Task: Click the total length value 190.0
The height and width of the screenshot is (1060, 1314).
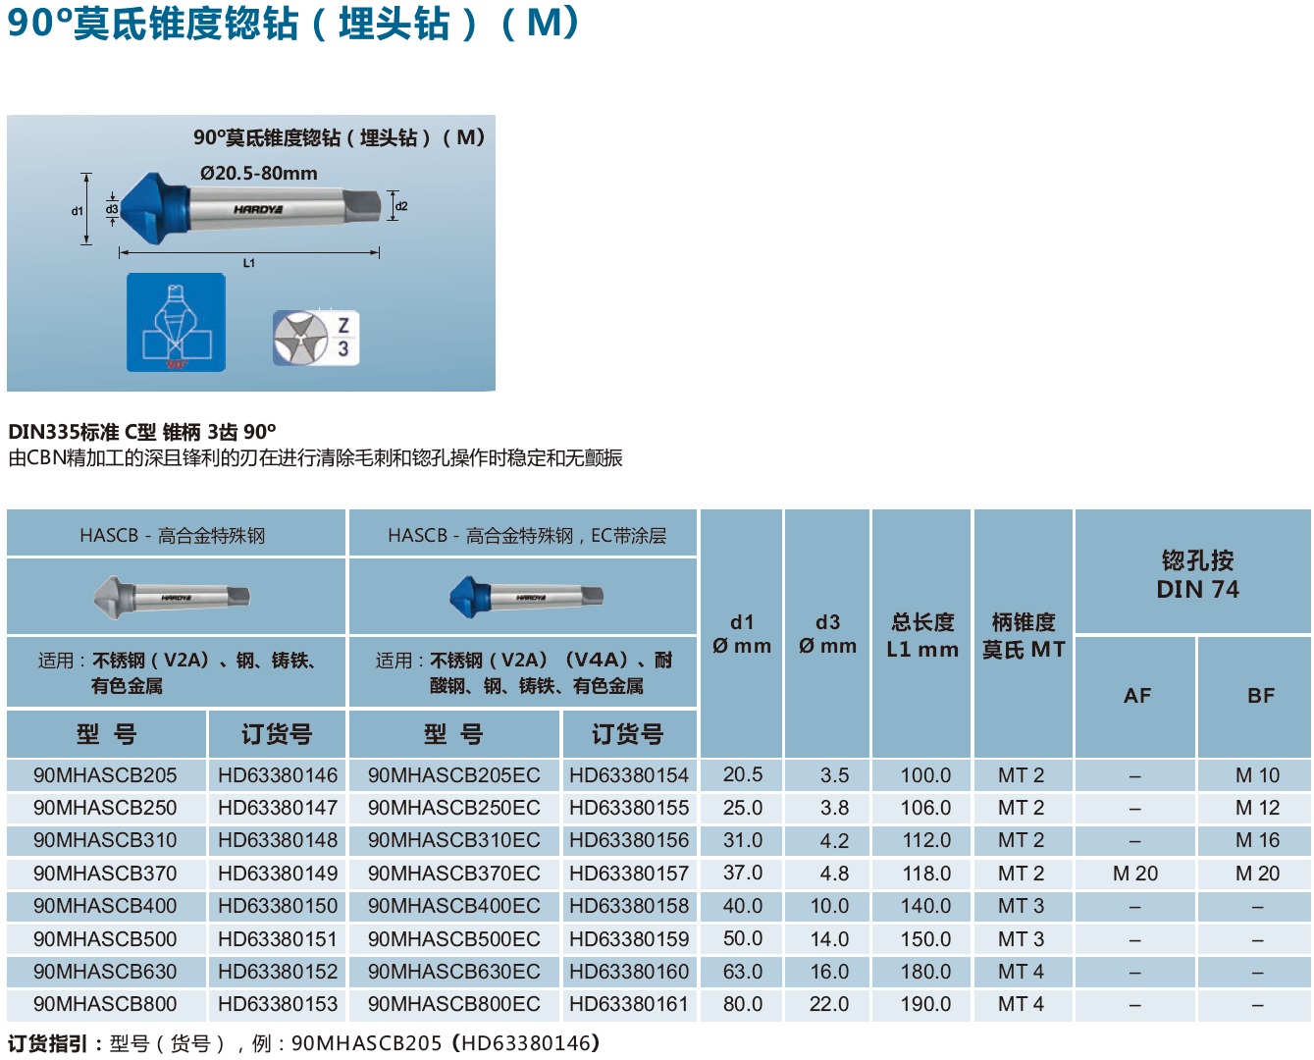Action: pos(926,1004)
